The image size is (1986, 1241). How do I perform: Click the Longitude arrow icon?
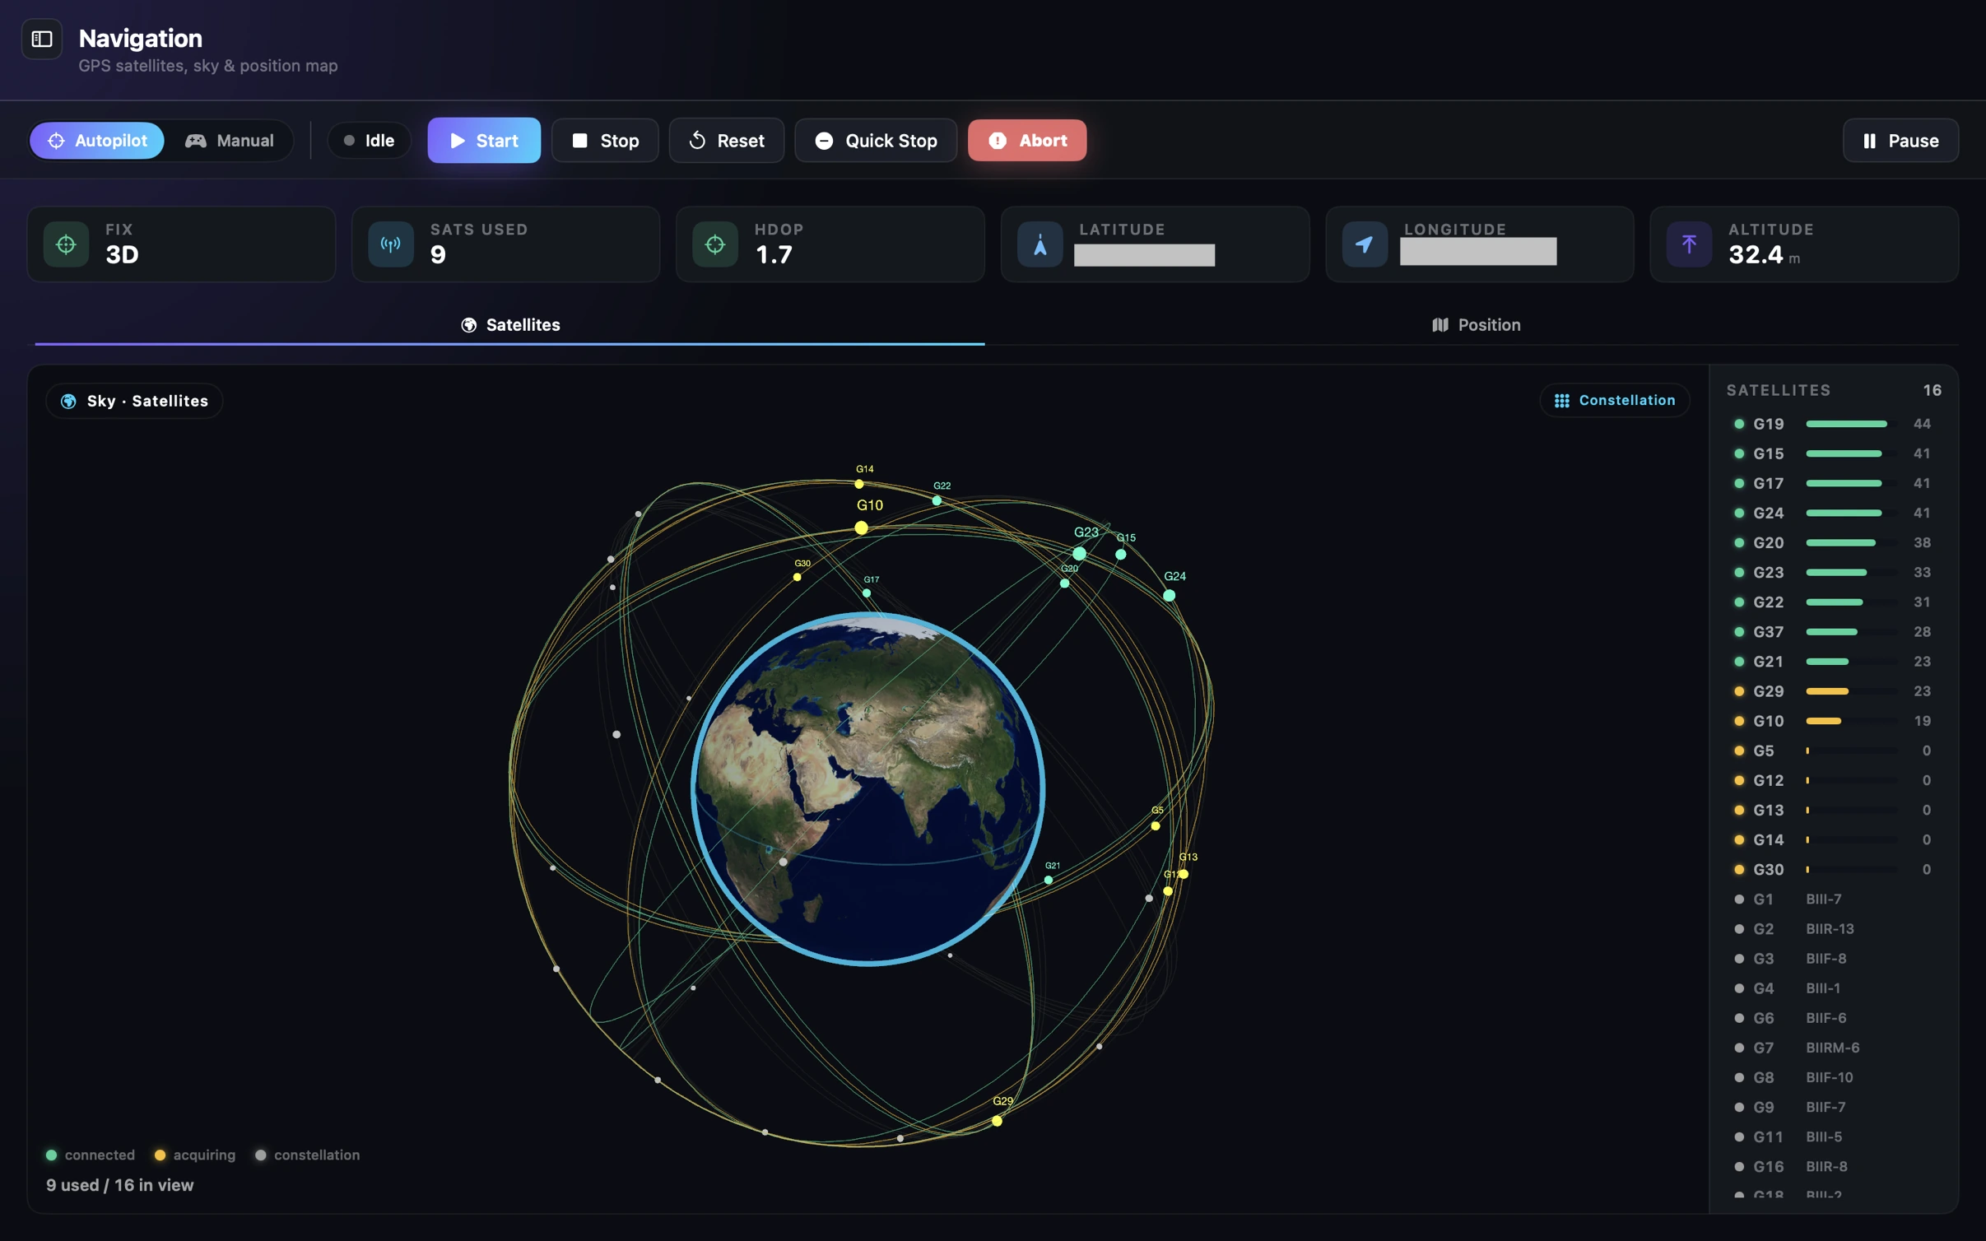1365,244
